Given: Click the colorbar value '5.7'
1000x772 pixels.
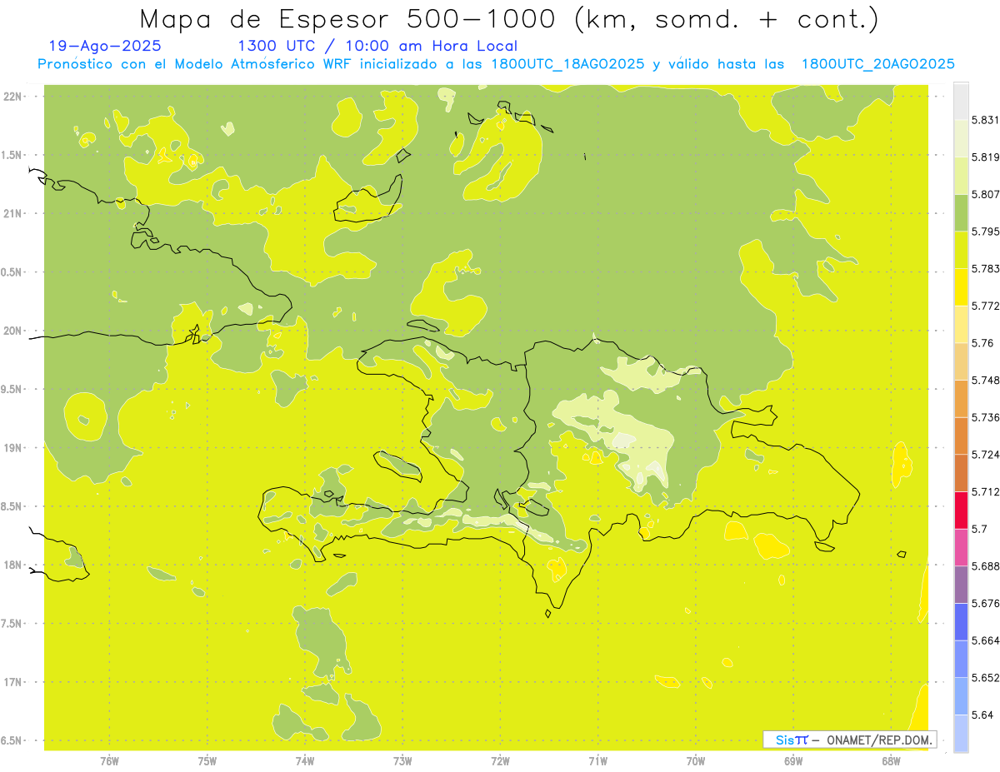Looking at the screenshot, I should 979,529.
